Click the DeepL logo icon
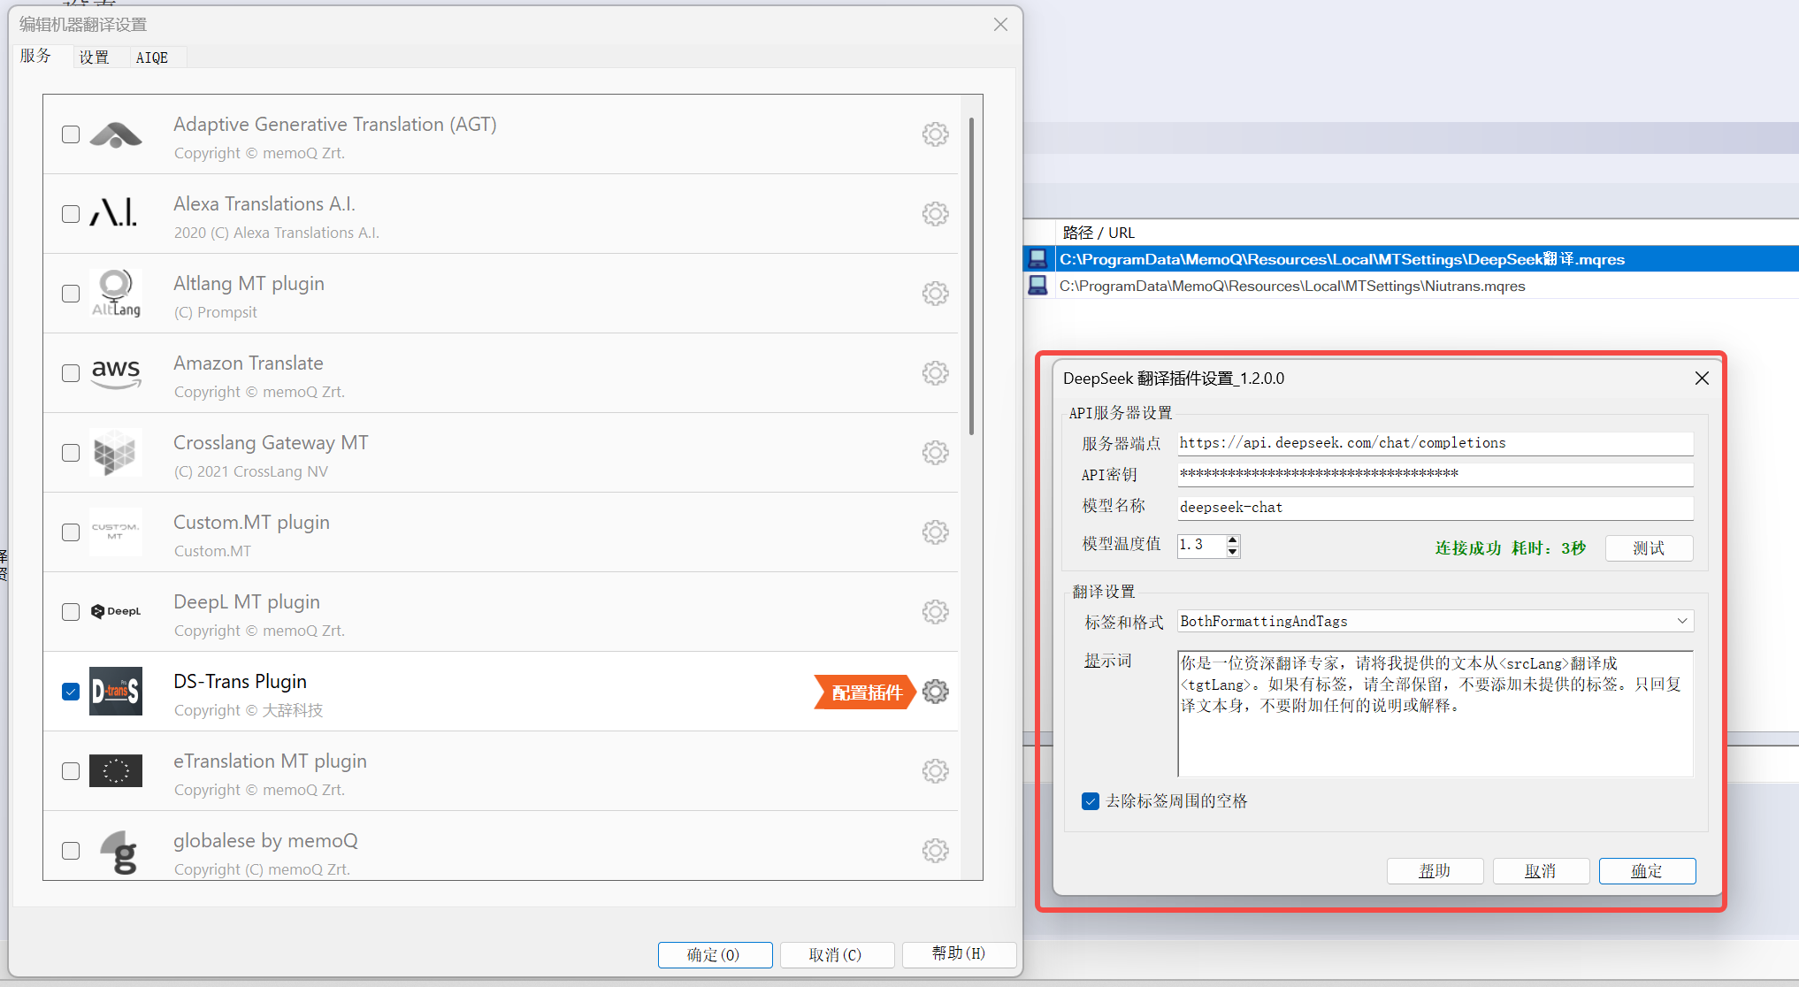Screen dimensions: 1799x987 (x=116, y=611)
